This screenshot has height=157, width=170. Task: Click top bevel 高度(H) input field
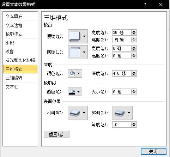pos(122,40)
